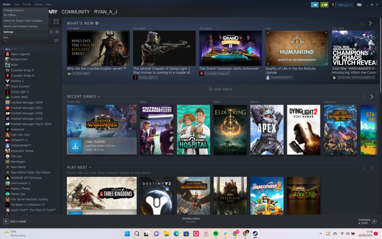Open Apex Legends recent game cover
The image size is (382, 239).
(267, 130)
